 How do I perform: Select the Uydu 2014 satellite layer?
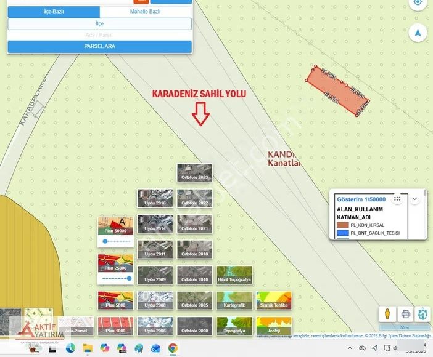click(x=155, y=224)
